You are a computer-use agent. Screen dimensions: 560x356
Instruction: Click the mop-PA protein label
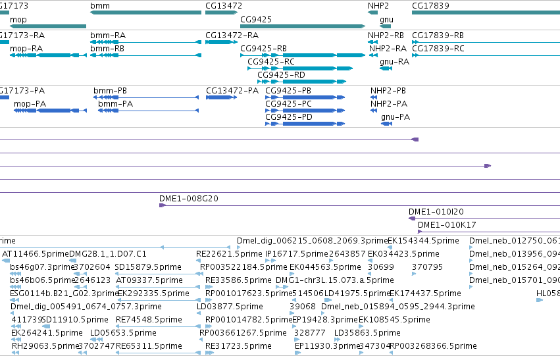(30, 104)
